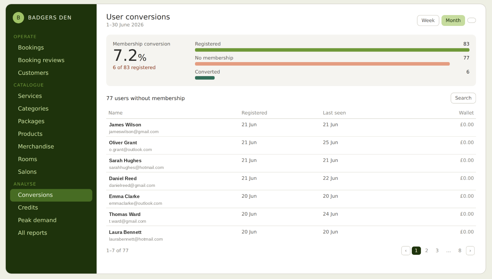Image resolution: width=492 pixels, height=279 pixels.
Task: Jump to page 8
Action: pyautogui.click(x=460, y=251)
